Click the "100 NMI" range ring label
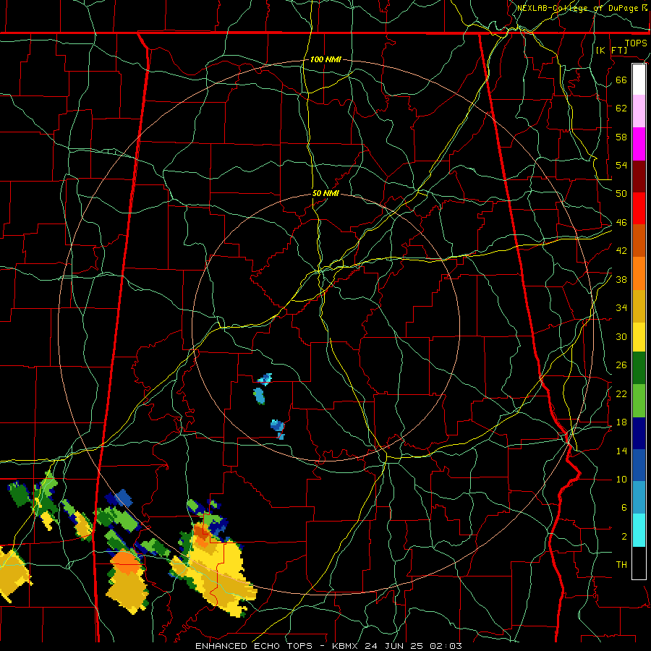 tap(325, 59)
